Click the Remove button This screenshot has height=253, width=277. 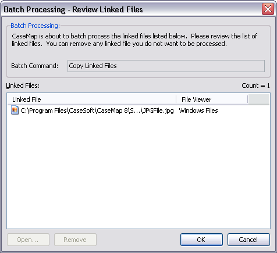point(75,240)
